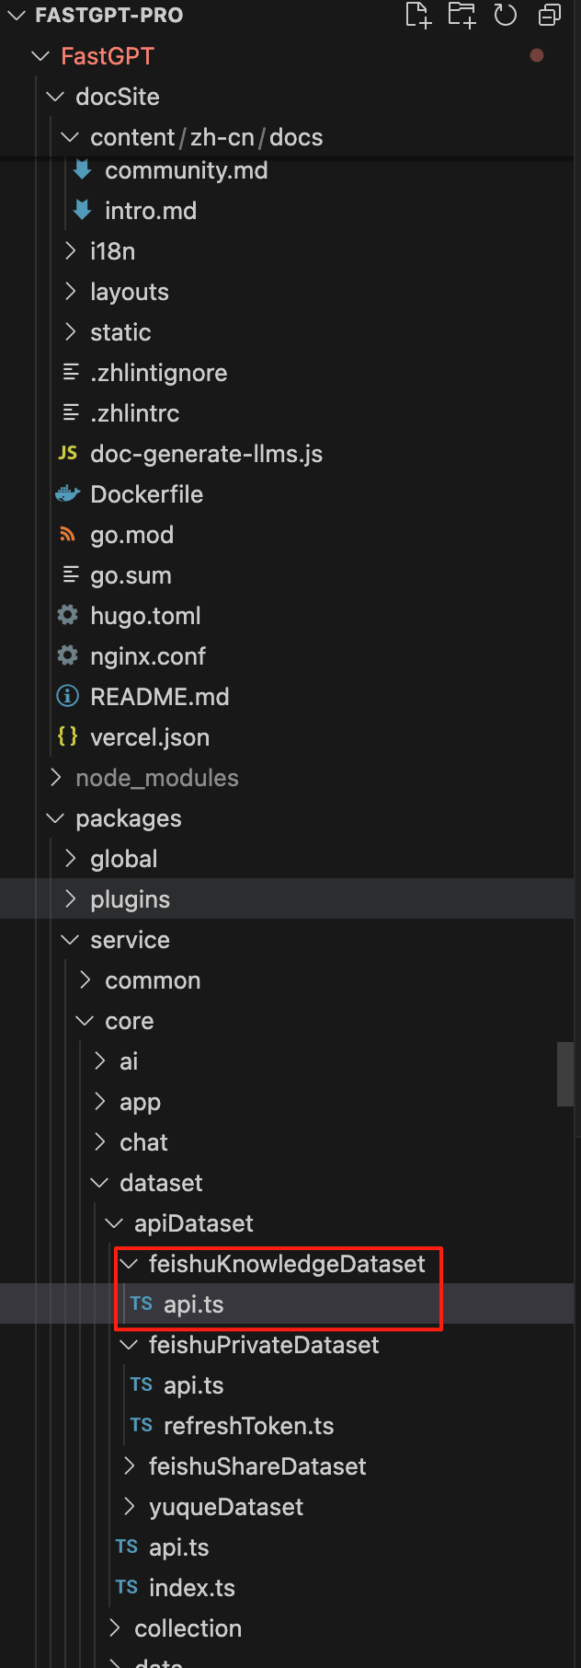This screenshot has width=581, height=1668.
Task: Open refreshToken.ts file
Action: tap(248, 1426)
